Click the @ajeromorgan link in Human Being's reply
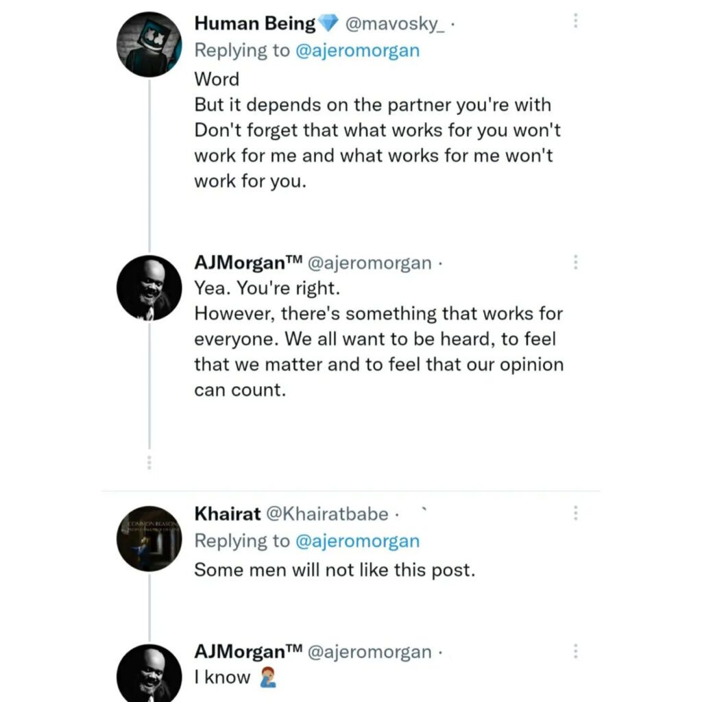Image resolution: width=702 pixels, height=702 pixels. pos(356,50)
